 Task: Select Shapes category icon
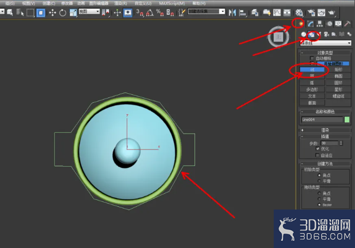pyautogui.click(x=312, y=35)
